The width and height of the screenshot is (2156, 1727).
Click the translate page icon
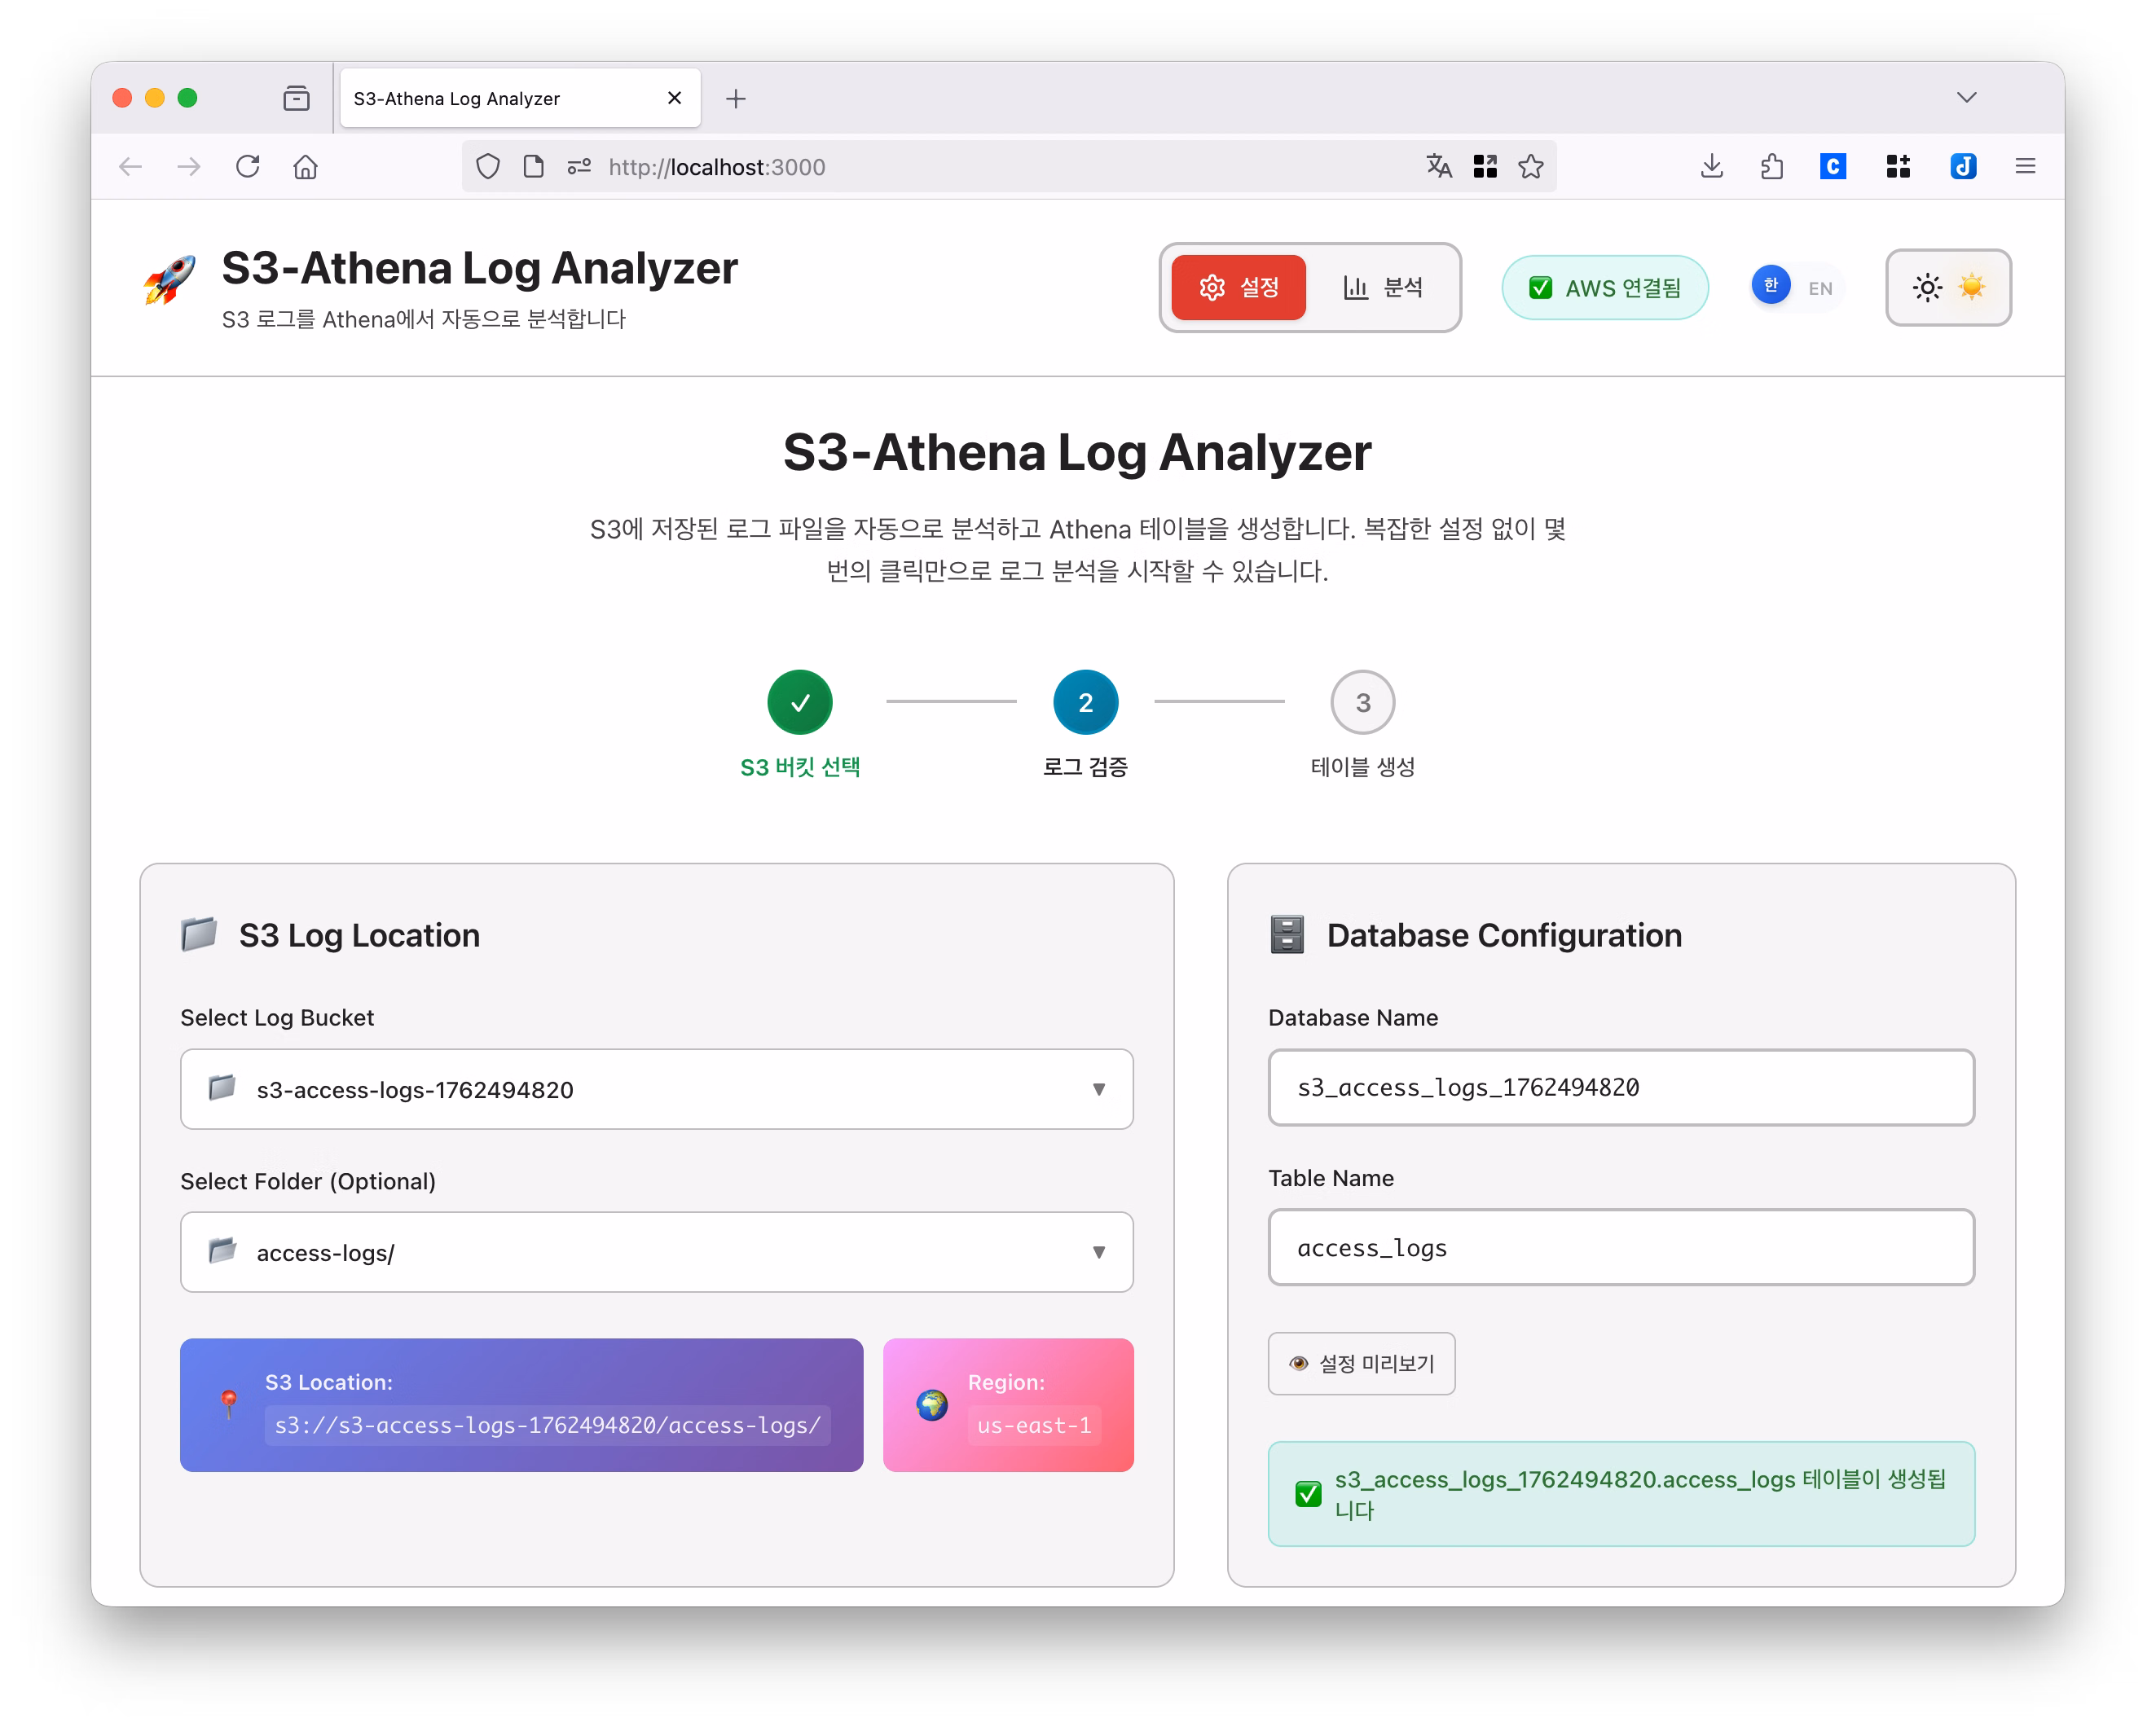[x=1438, y=166]
